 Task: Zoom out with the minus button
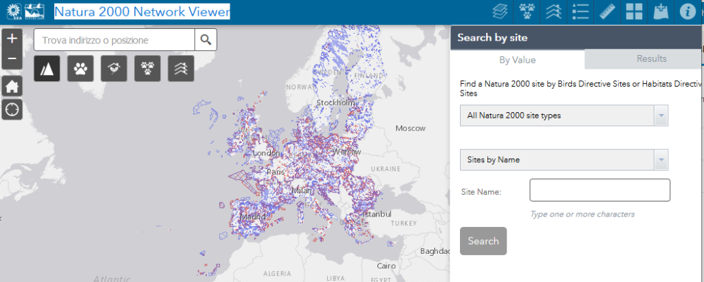[12, 59]
